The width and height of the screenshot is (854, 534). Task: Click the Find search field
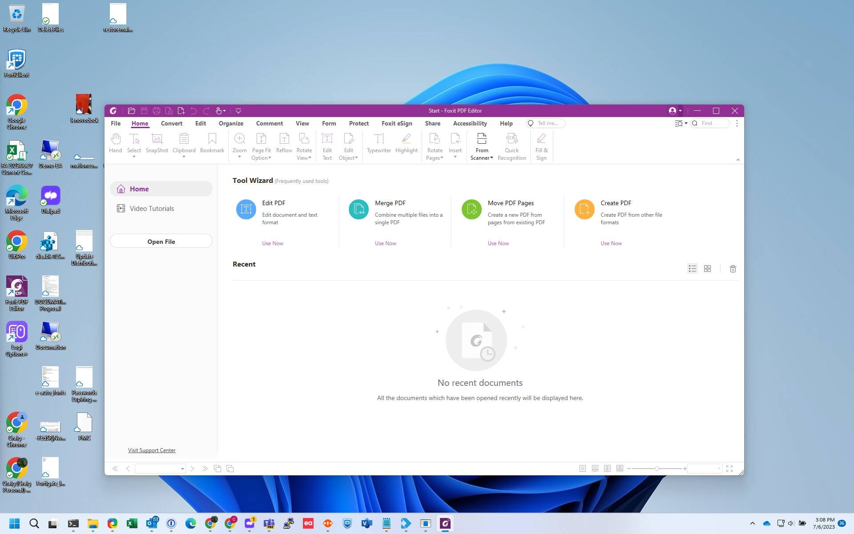point(710,123)
